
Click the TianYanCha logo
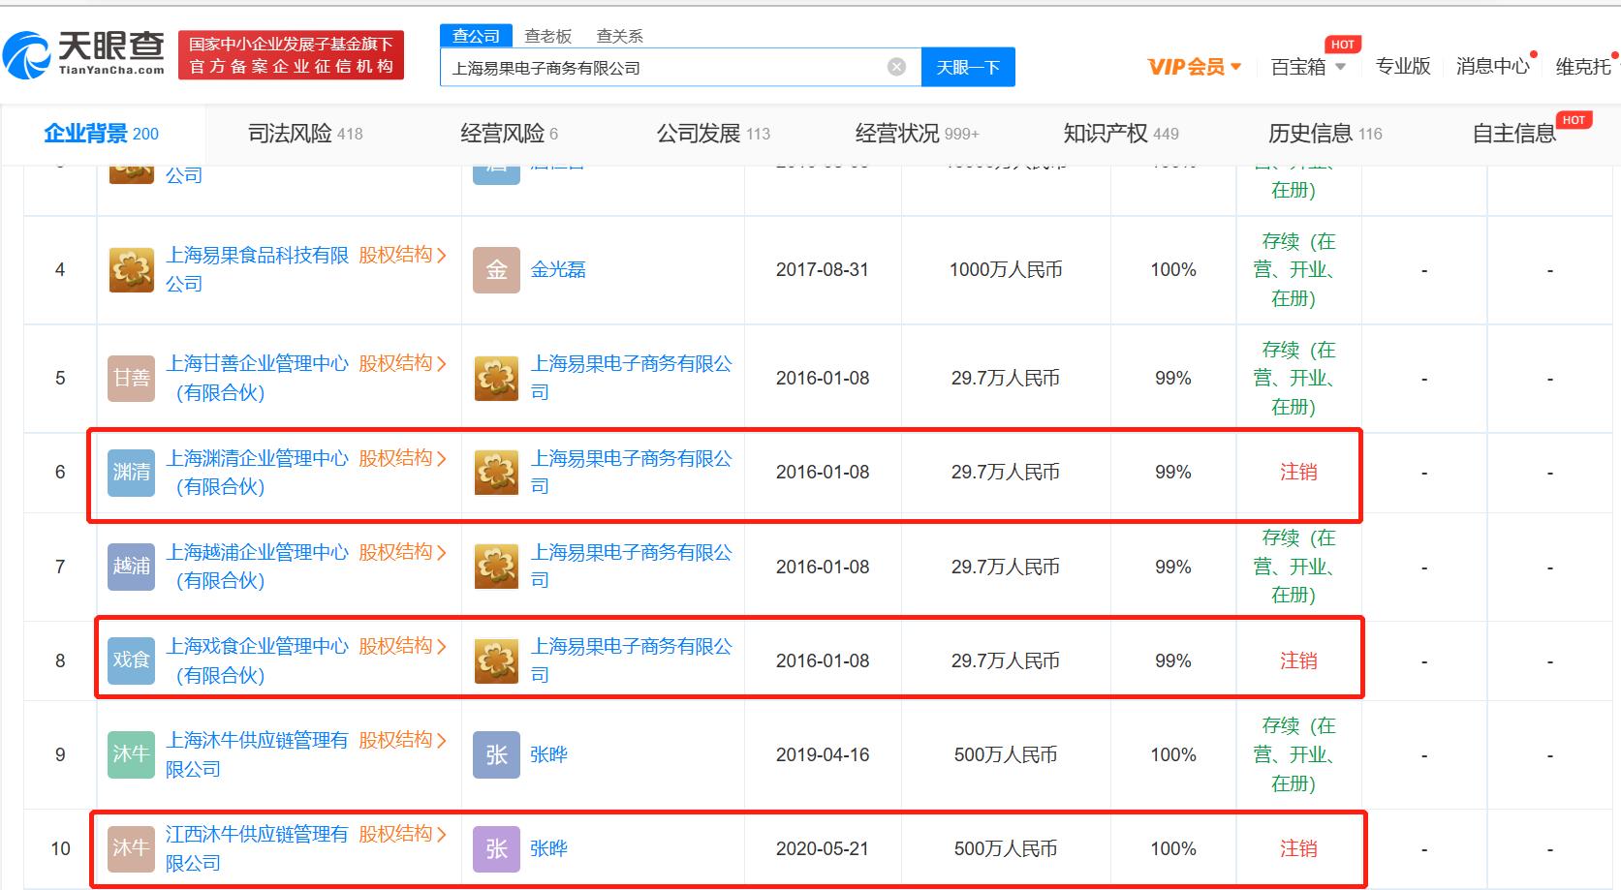[84, 53]
